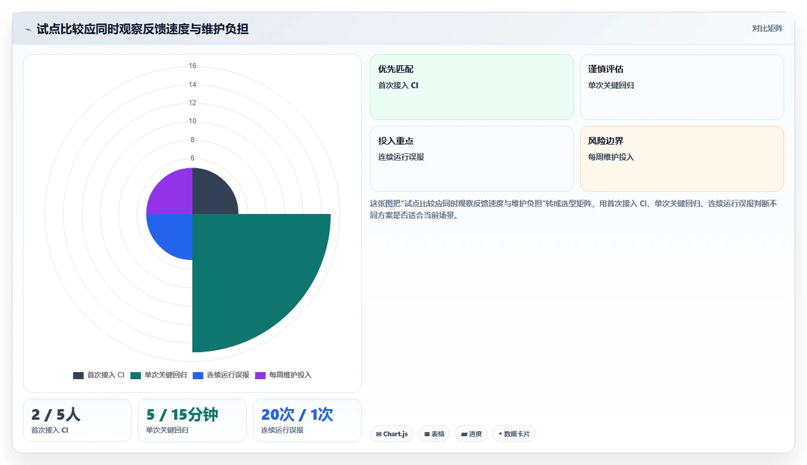Viewport: 807px width, 465px height.
Task: Toggle the 首次接入 CI legend swatch
Action: pyautogui.click(x=78, y=375)
